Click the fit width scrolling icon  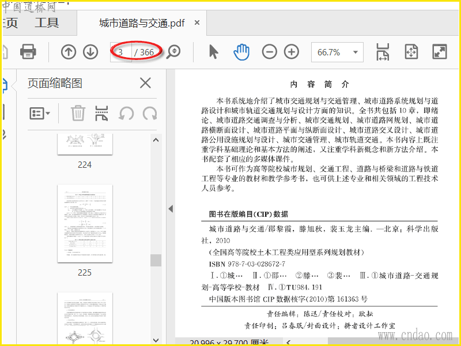(383, 52)
